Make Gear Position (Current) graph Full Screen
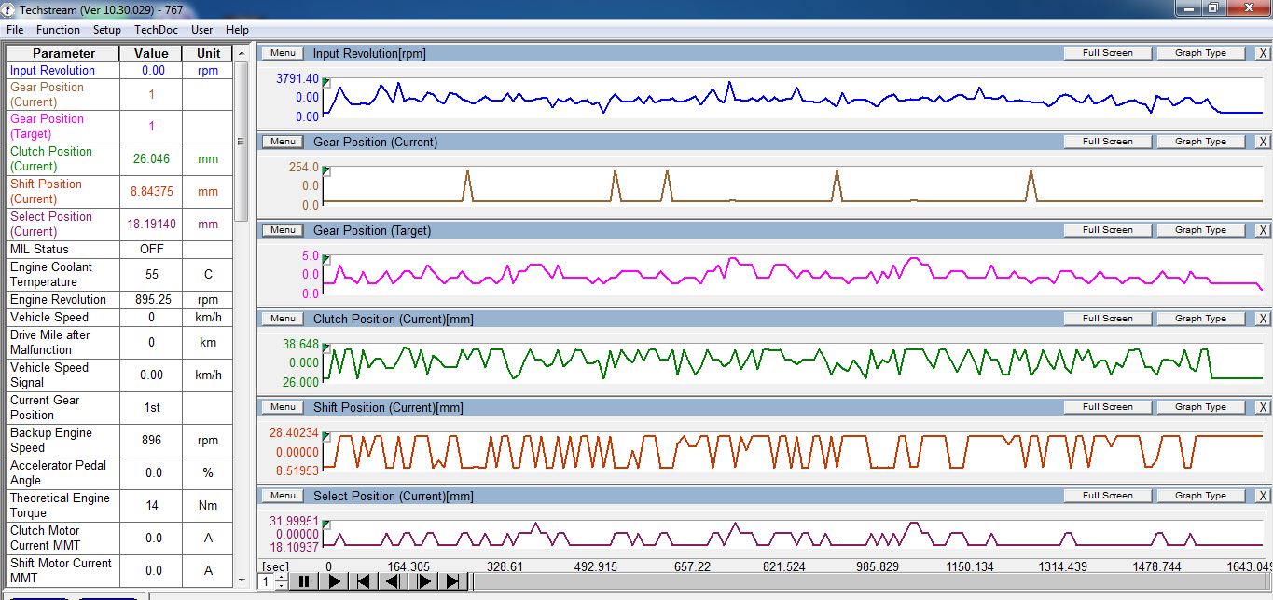 pos(1107,142)
